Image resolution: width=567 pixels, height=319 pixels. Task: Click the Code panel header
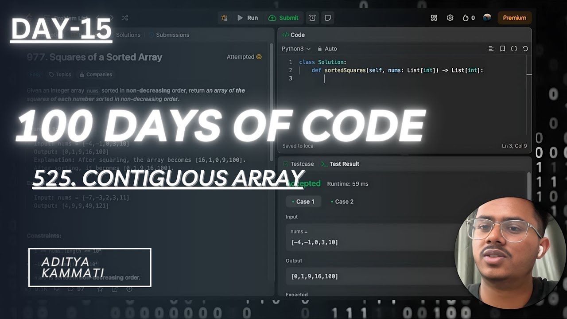(x=294, y=35)
